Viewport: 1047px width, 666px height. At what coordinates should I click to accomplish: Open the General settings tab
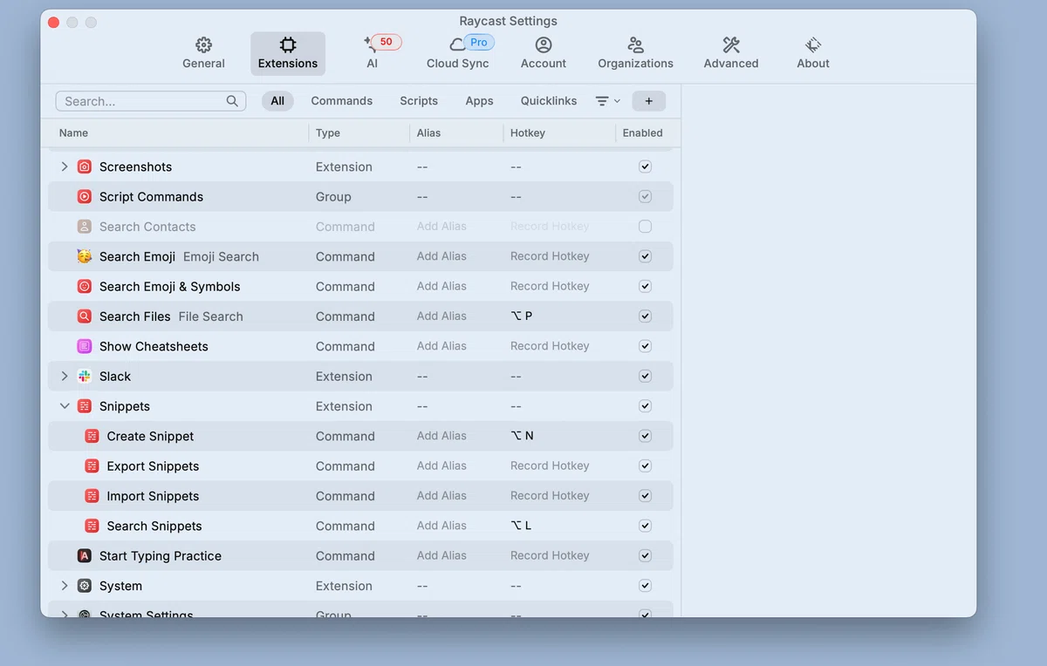pyautogui.click(x=203, y=53)
